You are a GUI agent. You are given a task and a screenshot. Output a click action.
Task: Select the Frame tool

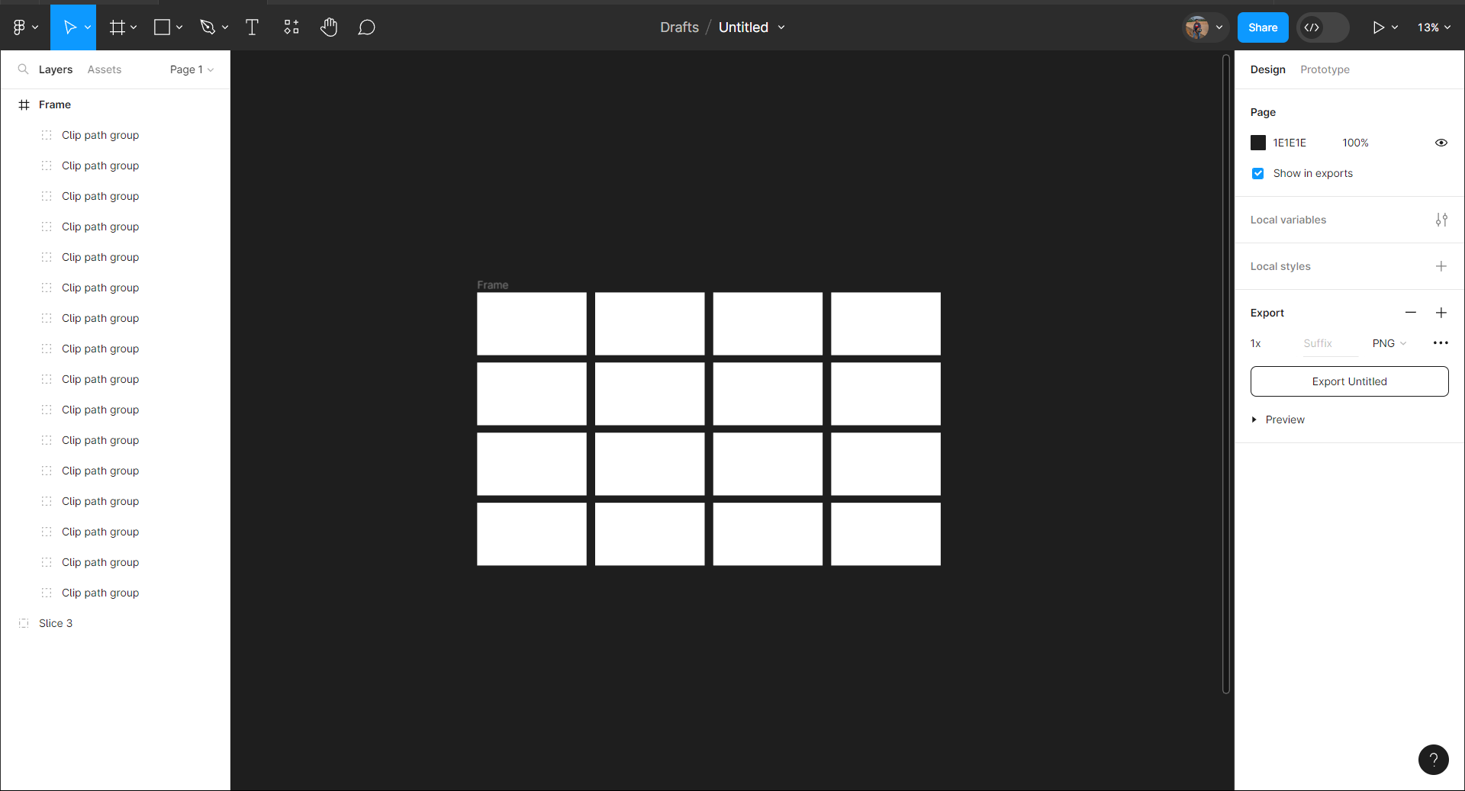[118, 27]
